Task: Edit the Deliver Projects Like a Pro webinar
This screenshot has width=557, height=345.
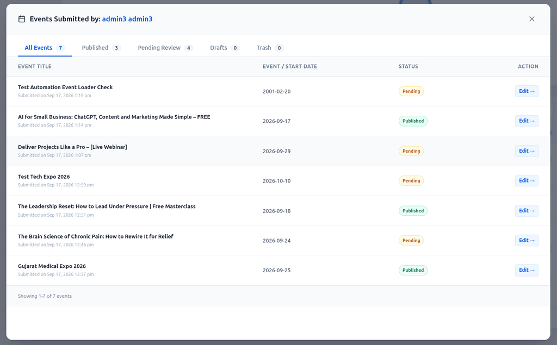Action: point(527,151)
